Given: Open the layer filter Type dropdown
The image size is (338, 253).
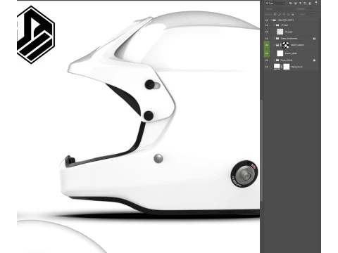Looking at the screenshot, I should (275, 4).
